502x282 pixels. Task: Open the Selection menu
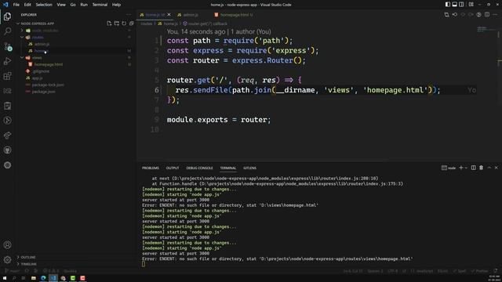[44, 5]
